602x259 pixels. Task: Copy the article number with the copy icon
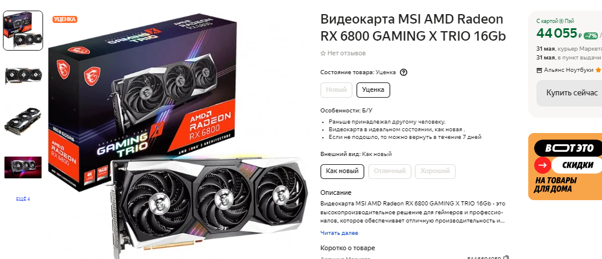(506, 258)
